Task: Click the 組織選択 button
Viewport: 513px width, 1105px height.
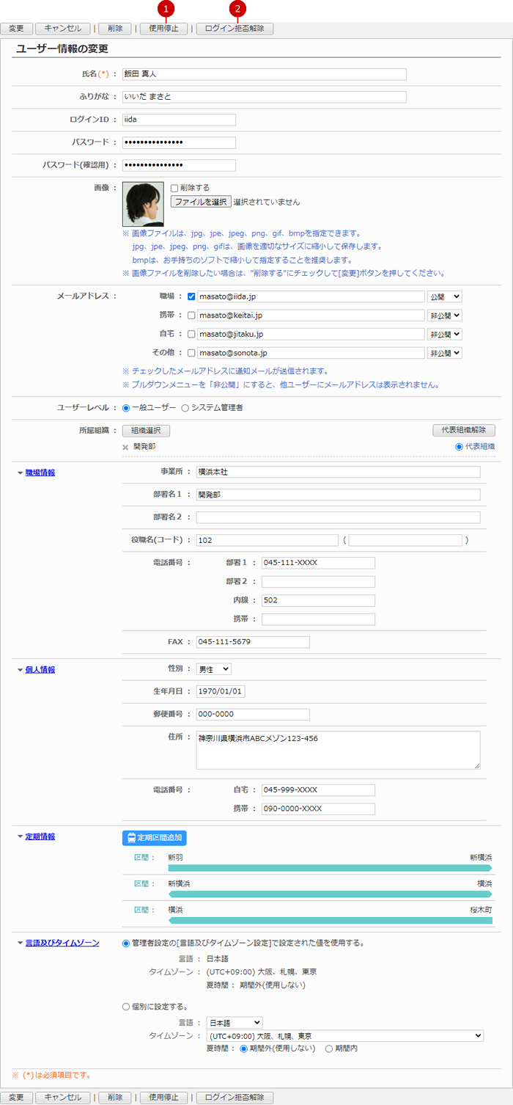Action: coord(146,431)
